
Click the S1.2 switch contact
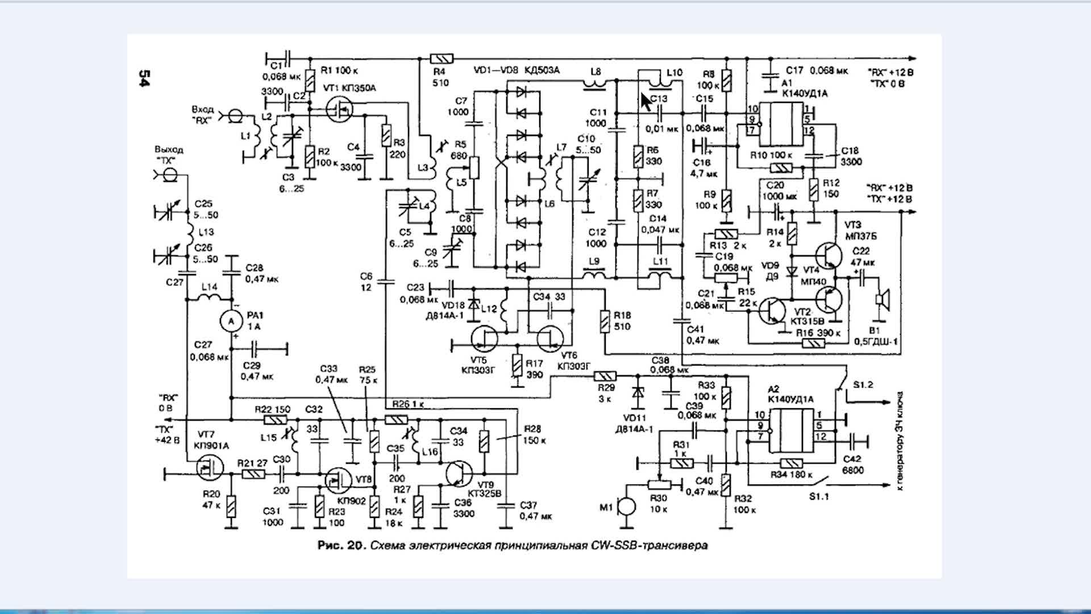pyautogui.click(x=842, y=383)
